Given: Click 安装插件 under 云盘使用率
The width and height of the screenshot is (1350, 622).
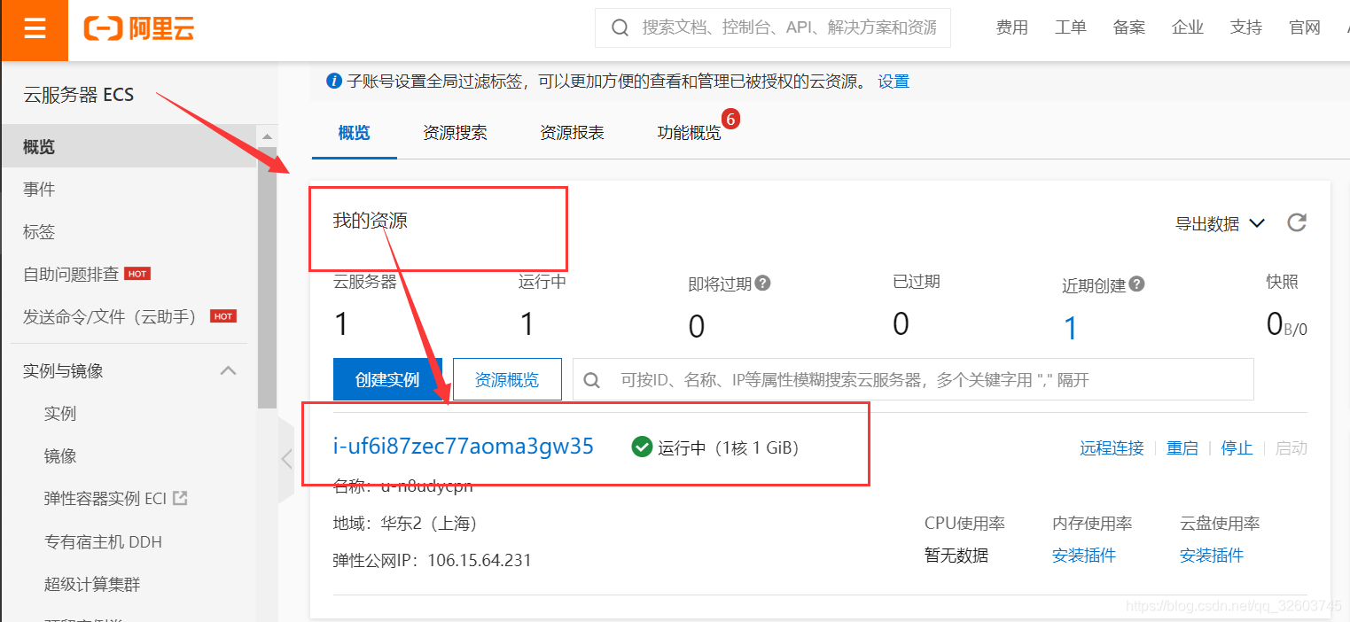Looking at the screenshot, I should (1212, 556).
